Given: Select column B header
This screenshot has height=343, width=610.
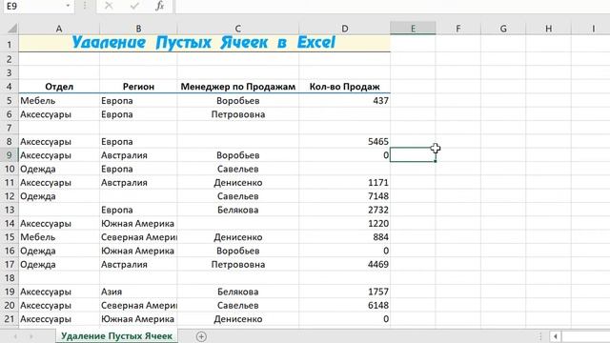Looking at the screenshot, I should click(138, 29).
